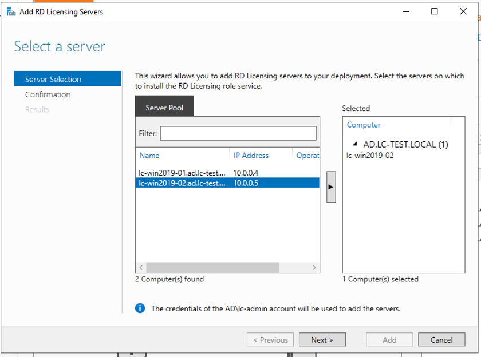Click the left scroll arrow in server list
Viewport: 481px width, 357px height.
[141, 267]
